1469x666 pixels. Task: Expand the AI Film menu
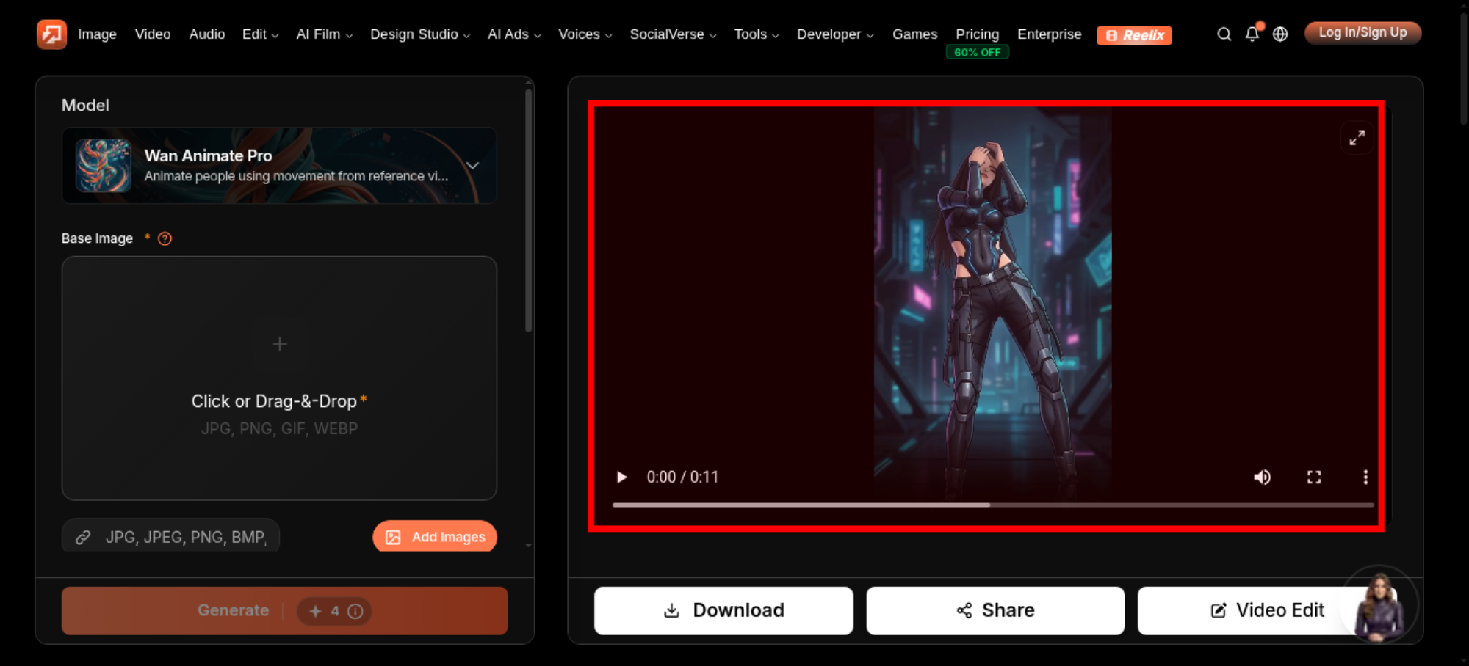pyautogui.click(x=325, y=34)
